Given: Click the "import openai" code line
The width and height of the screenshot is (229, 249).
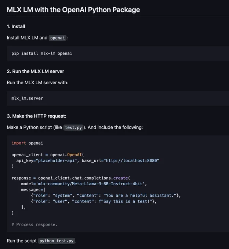Looking at the screenshot, I should pyautogui.click(x=27, y=143).
